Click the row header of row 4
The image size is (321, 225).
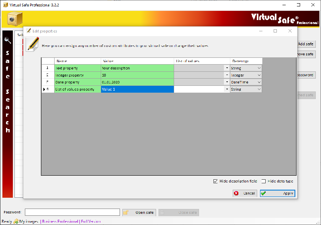[x=48, y=89]
